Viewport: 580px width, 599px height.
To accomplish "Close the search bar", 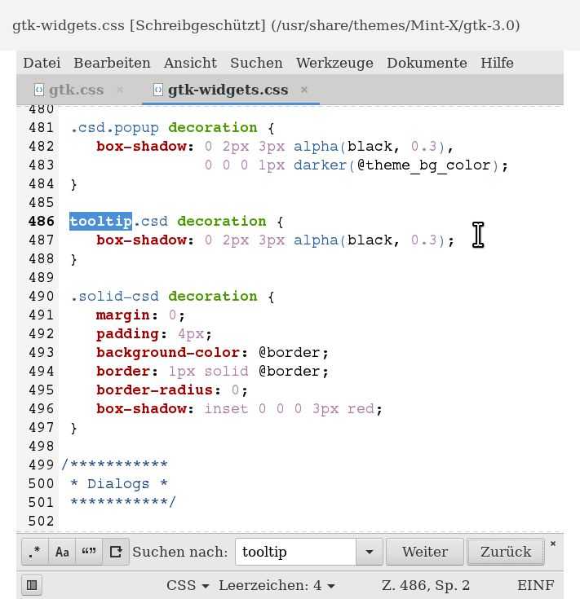I will pos(553,544).
